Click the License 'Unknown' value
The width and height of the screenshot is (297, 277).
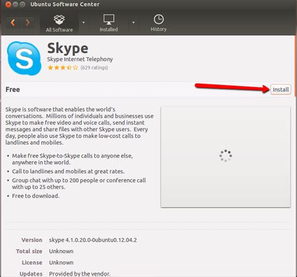click(61, 263)
